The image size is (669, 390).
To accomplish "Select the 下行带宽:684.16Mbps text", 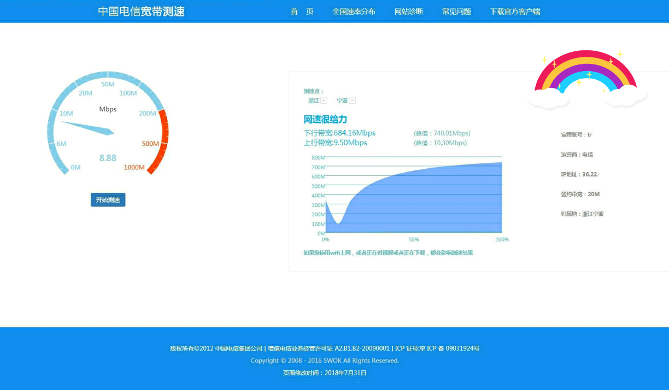I will coord(339,133).
